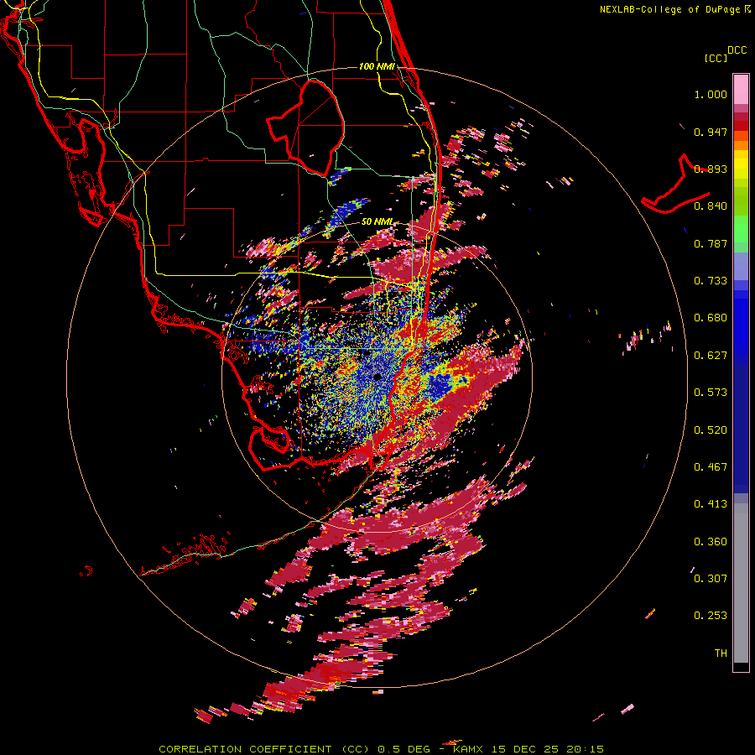Click the 0.893 scale value

711,169
